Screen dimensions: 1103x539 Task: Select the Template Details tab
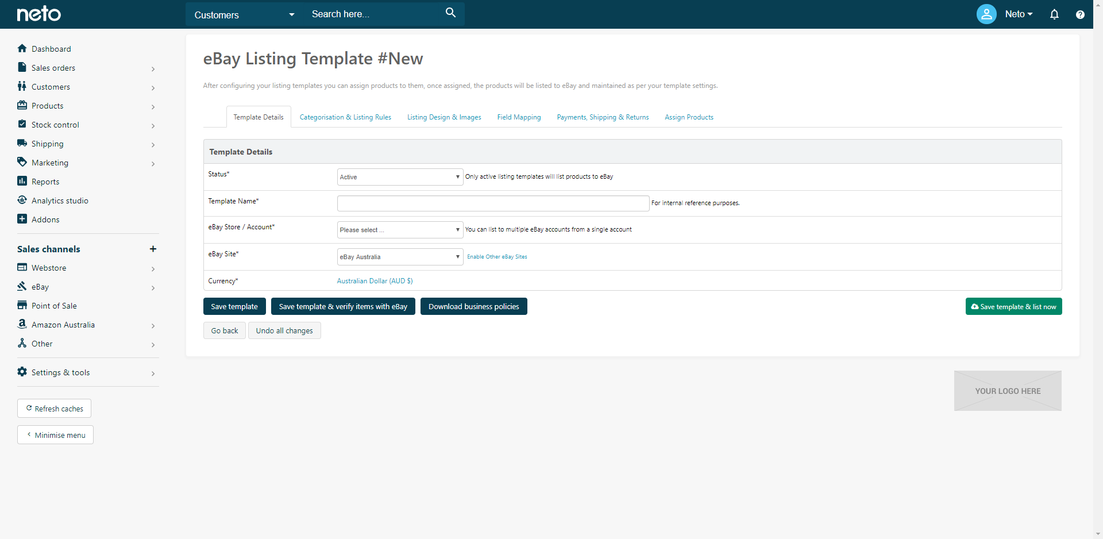tap(259, 117)
